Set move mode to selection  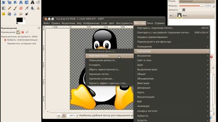pos(23,32)
